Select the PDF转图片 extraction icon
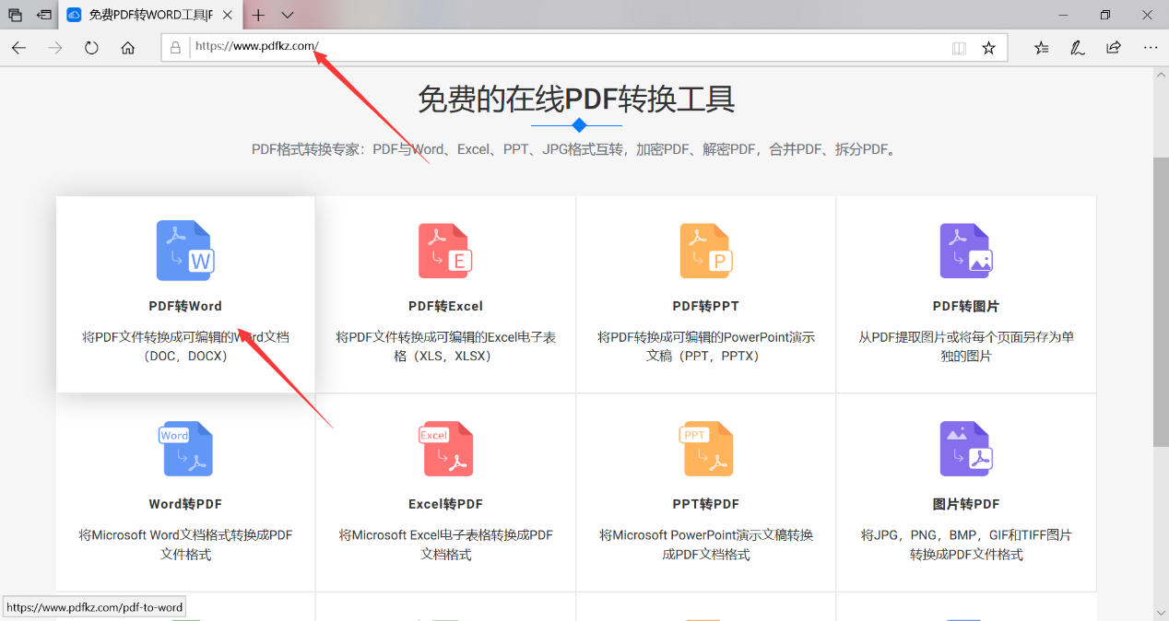Viewport: 1169px width, 621px height. [965, 250]
